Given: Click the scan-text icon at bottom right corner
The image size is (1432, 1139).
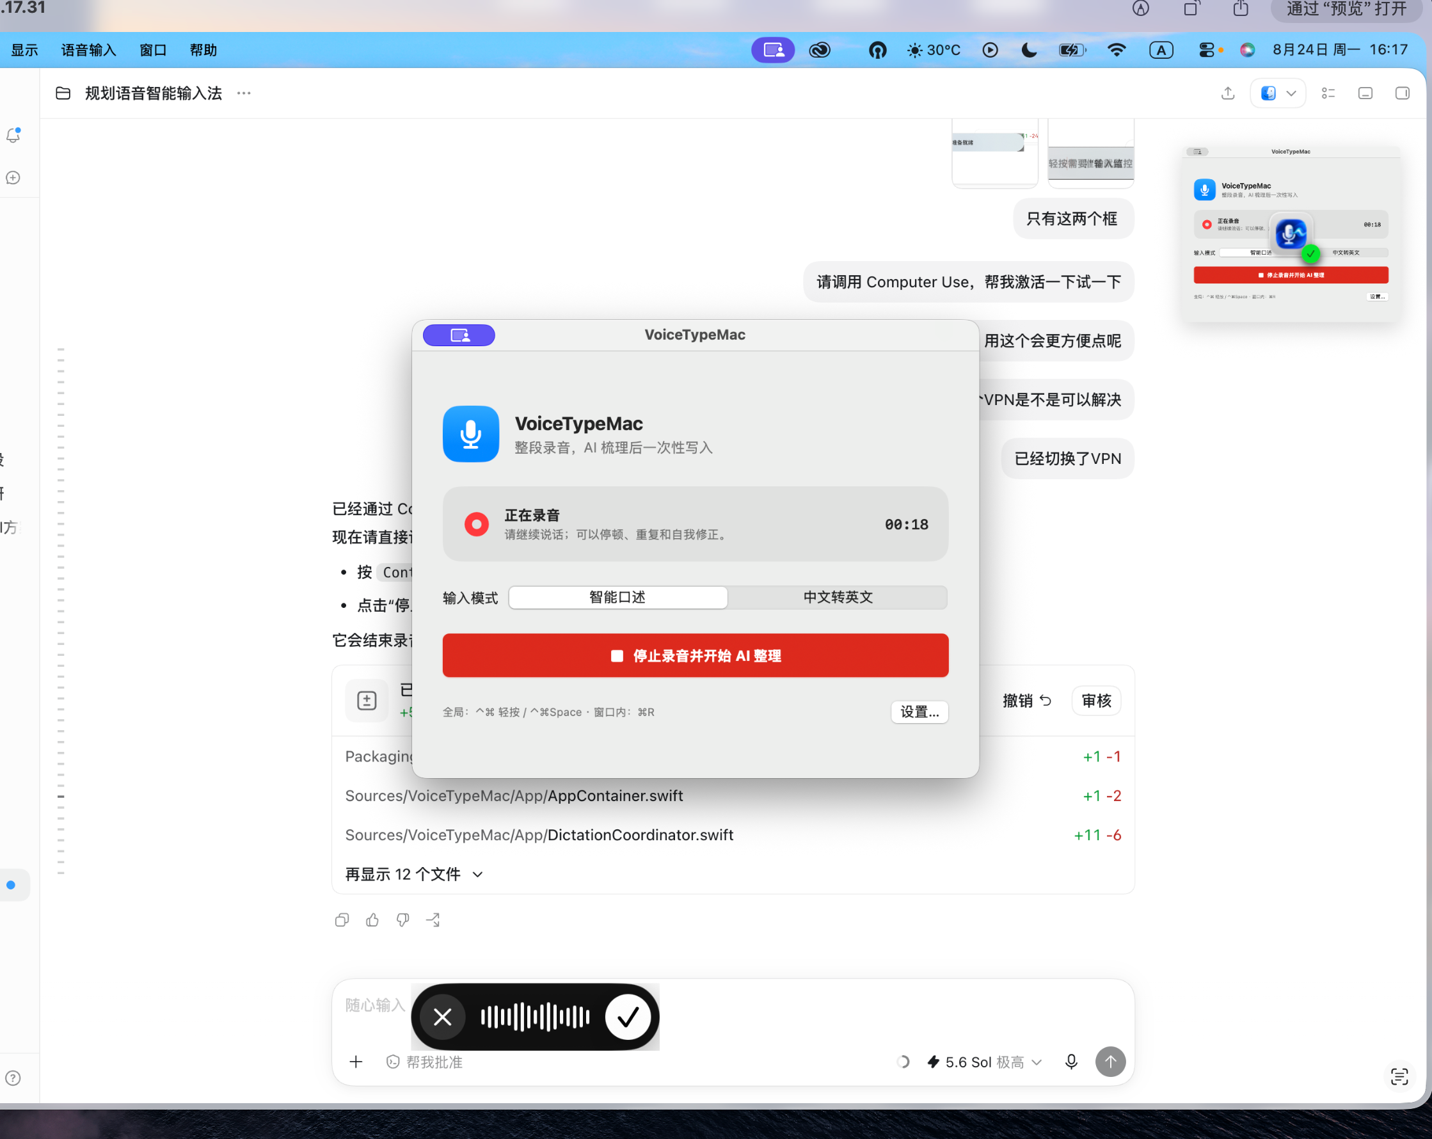Looking at the screenshot, I should [1399, 1076].
